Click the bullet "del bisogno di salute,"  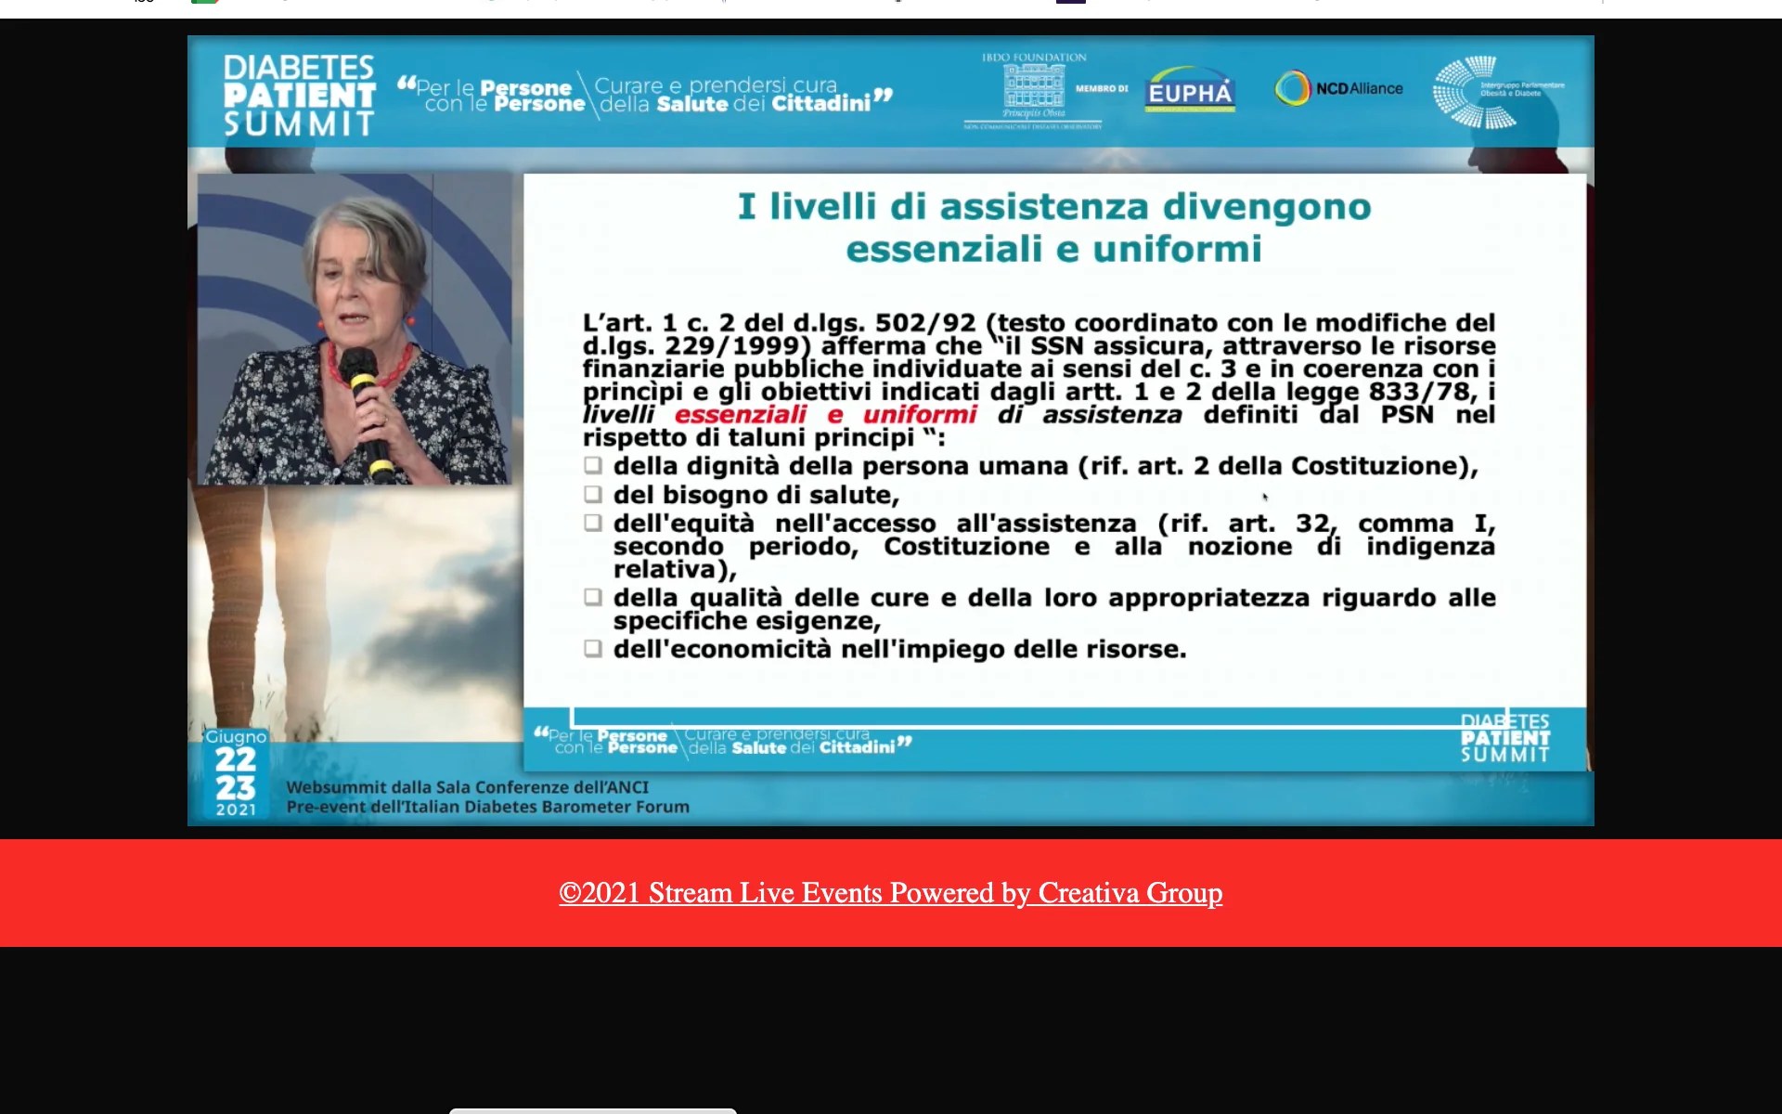click(x=756, y=495)
